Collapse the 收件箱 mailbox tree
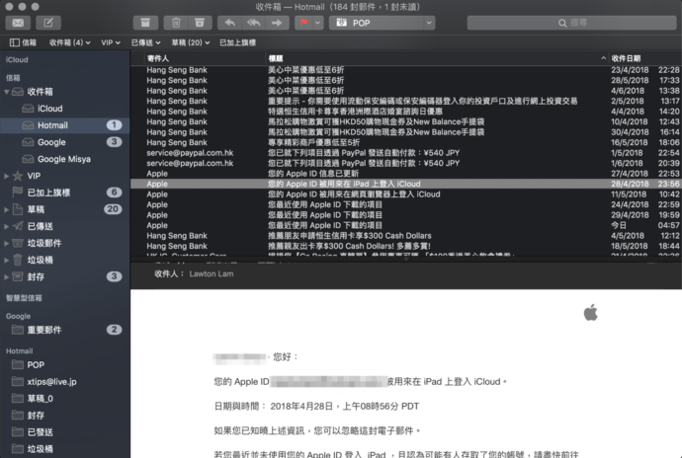Image resolution: width=682 pixels, height=458 pixels. (7, 92)
